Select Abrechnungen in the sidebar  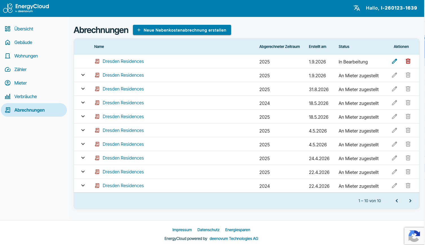click(34, 110)
